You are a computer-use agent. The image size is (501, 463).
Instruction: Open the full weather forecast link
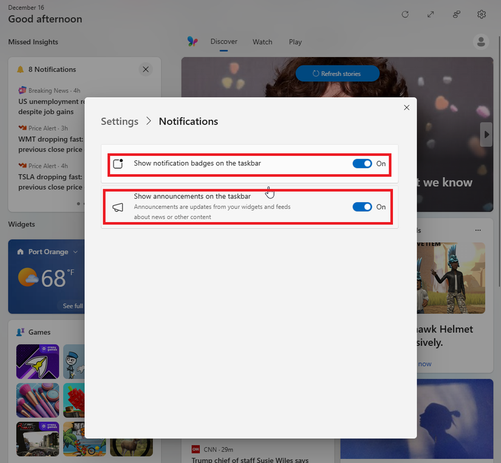point(73,306)
